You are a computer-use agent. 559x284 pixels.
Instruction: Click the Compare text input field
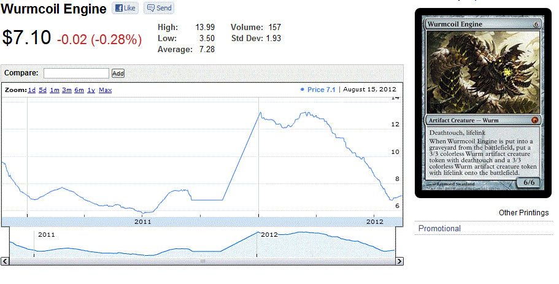[76, 73]
